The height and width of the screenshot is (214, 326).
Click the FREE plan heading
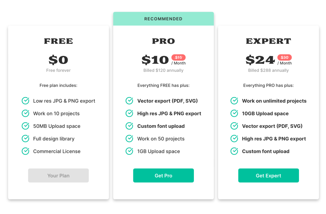click(58, 41)
